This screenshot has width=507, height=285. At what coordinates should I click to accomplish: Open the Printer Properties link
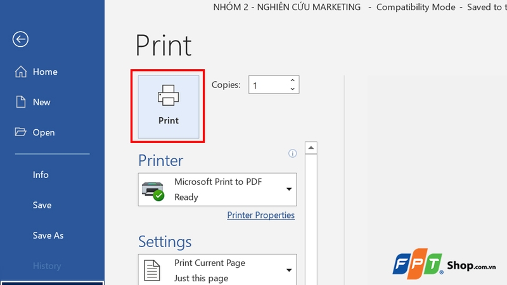(260, 215)
